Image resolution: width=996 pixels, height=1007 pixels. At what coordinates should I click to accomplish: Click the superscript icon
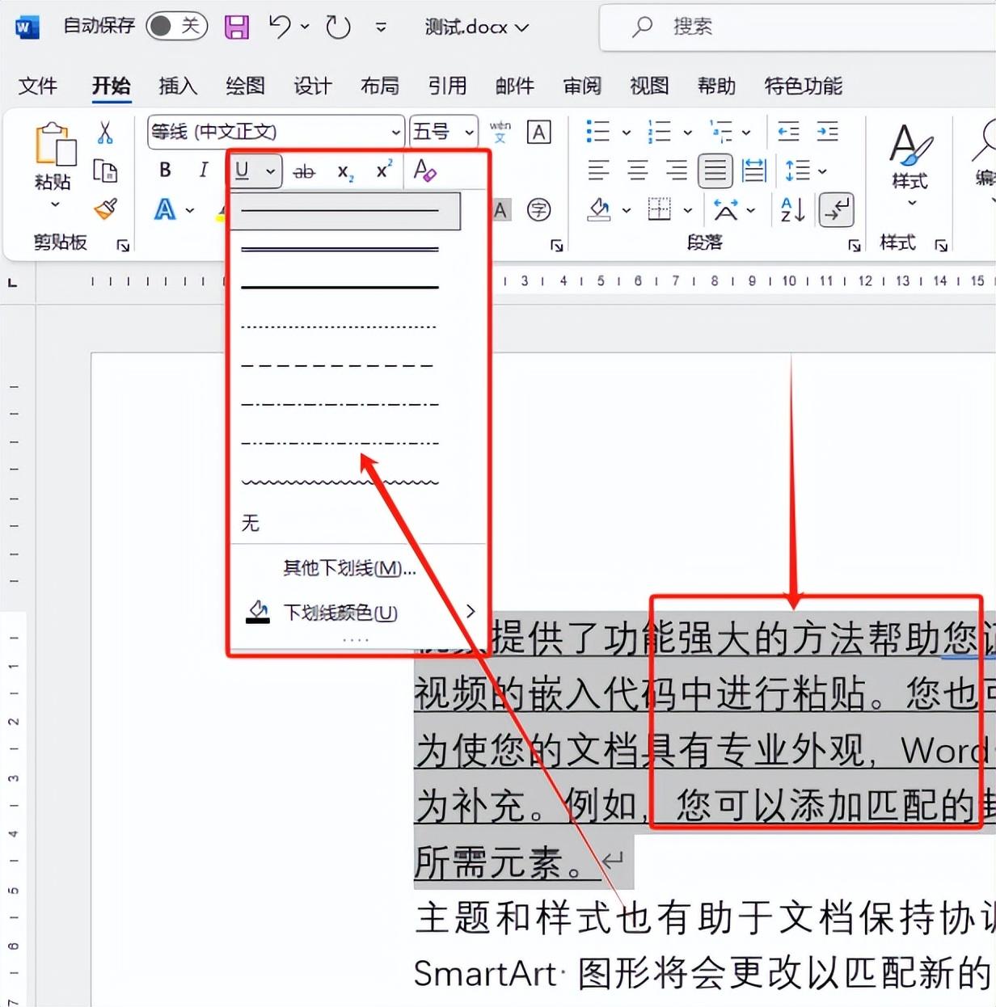coord(381,171)
